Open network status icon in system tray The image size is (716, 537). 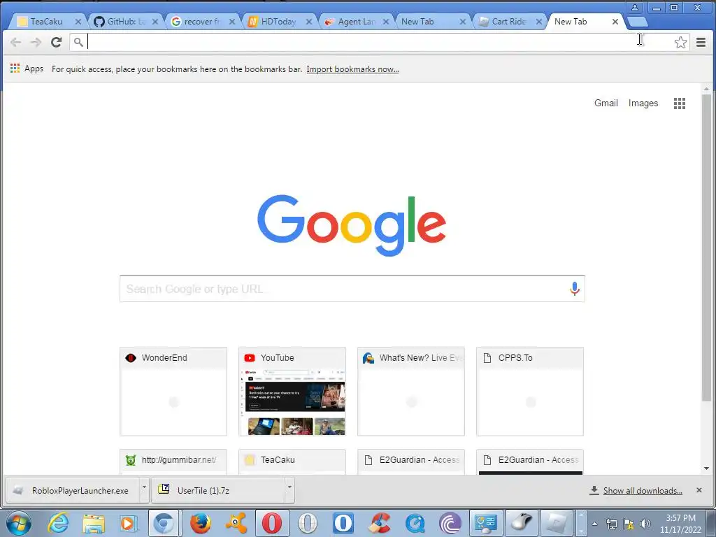tap(611, 524)
